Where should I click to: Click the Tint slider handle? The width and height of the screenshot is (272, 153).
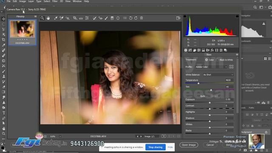tap(211, 90)
